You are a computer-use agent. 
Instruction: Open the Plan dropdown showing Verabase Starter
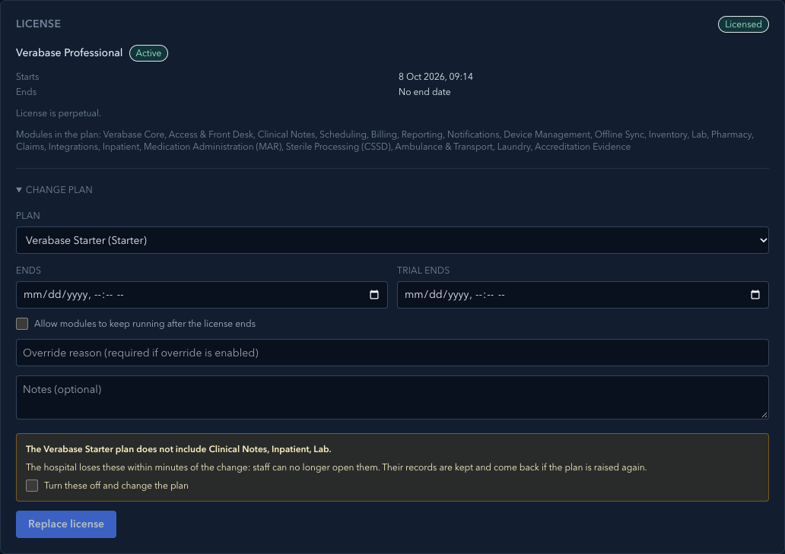392,240
